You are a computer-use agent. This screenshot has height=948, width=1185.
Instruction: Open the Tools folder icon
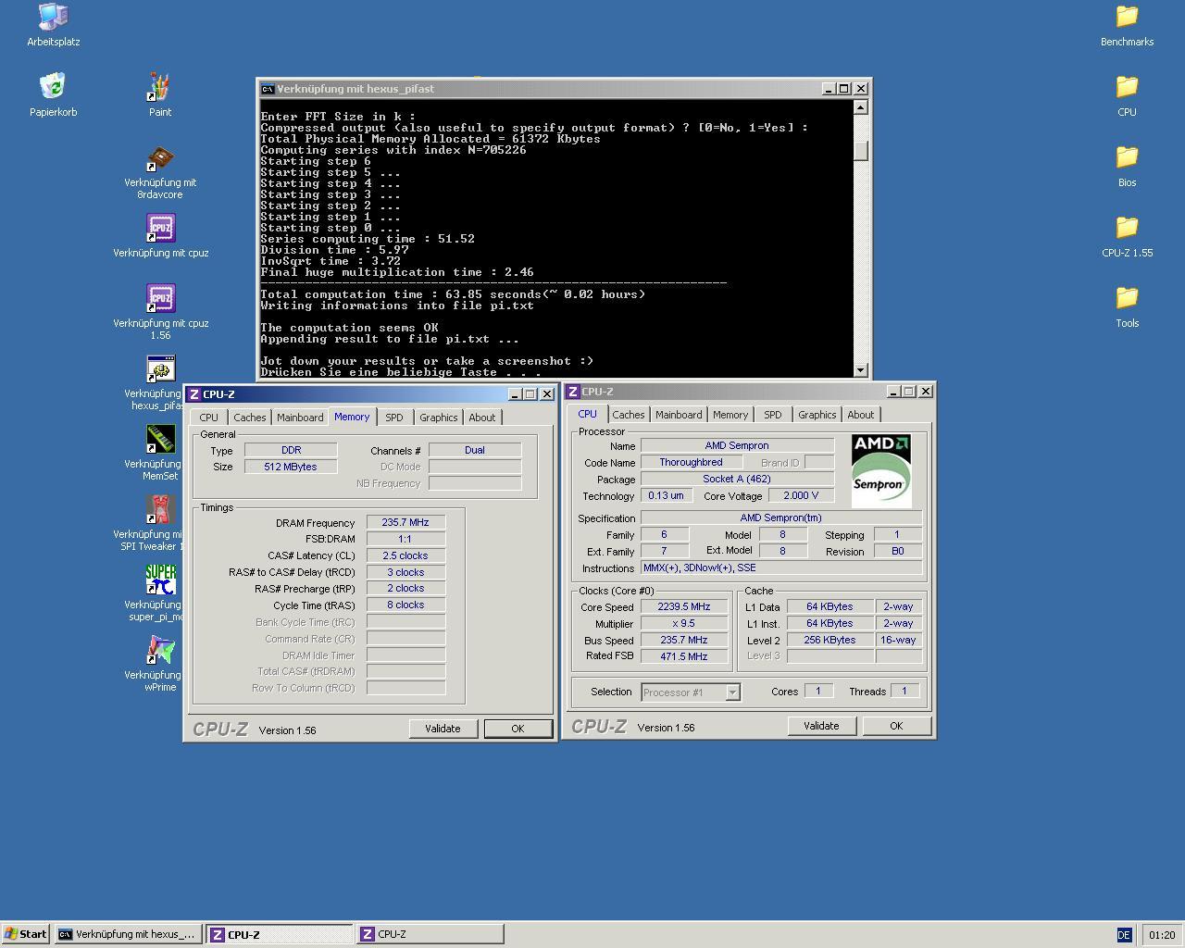click(x=1127, y=298)
